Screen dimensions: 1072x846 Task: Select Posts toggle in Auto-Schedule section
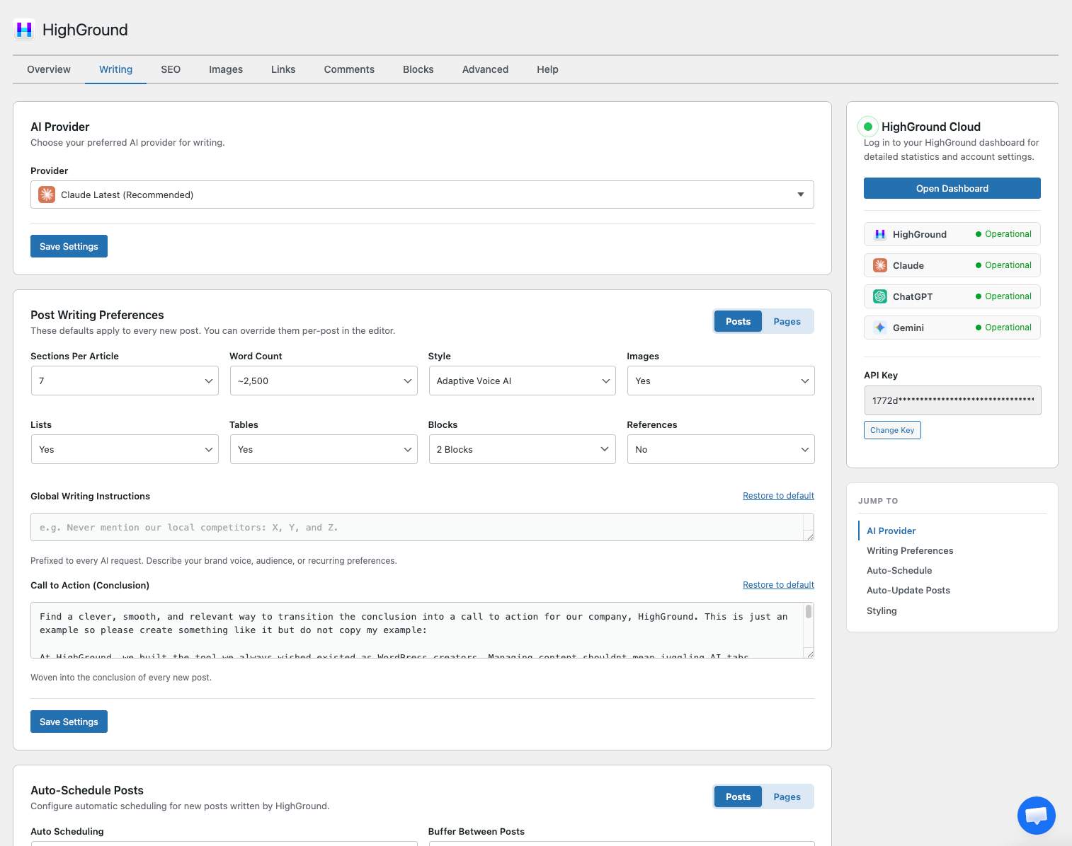(x=738, y=796)
